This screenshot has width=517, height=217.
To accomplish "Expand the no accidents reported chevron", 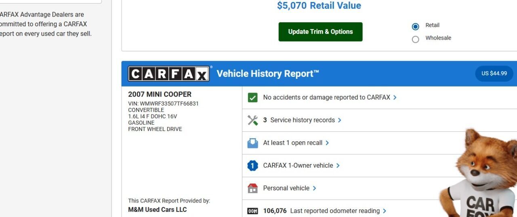I will (x=395, y=97).
